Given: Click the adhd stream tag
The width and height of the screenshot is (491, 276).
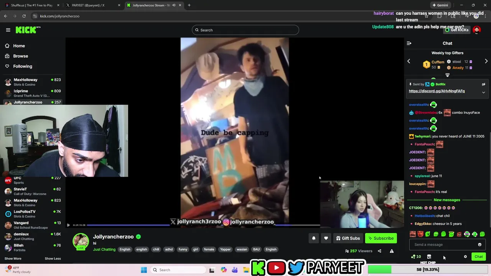Looking at the screenshot, I should tap(169, 250).
